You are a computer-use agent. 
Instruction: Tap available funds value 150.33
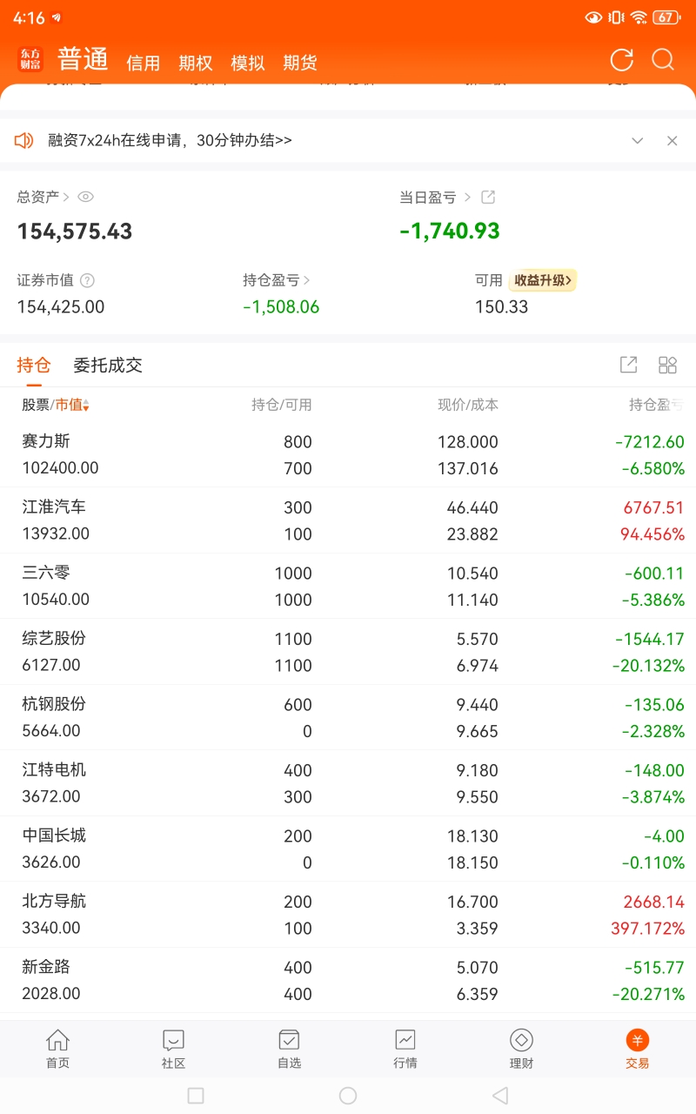point(501,307)
